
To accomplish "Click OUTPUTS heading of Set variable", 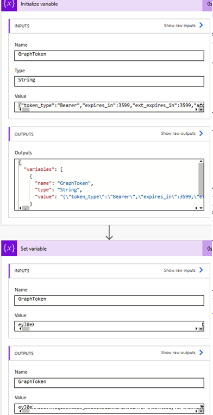I will (x=24, y=354).
